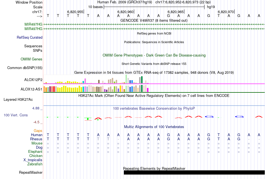Click the Basewise Conservation by PhyloP title
The height and width of the screenshot is (179, 265).
(154, 109)
